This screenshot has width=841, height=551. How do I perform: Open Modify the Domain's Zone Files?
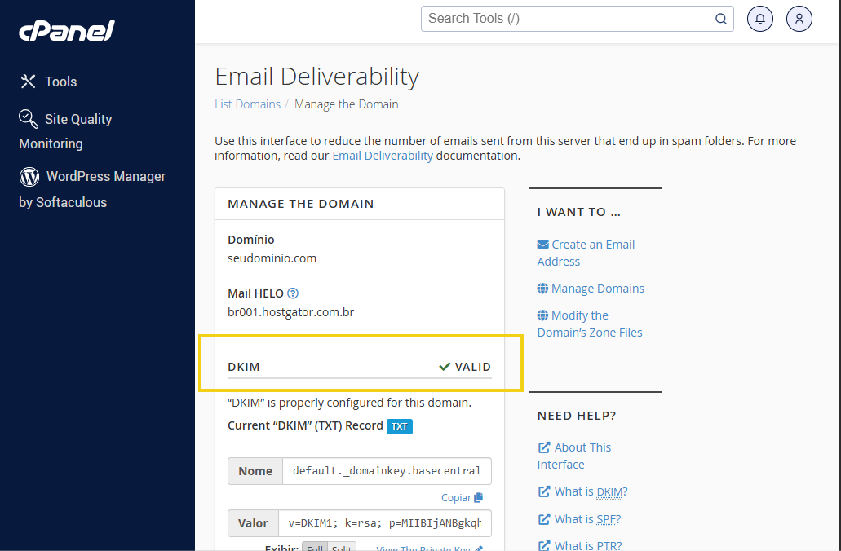[590, 324]
